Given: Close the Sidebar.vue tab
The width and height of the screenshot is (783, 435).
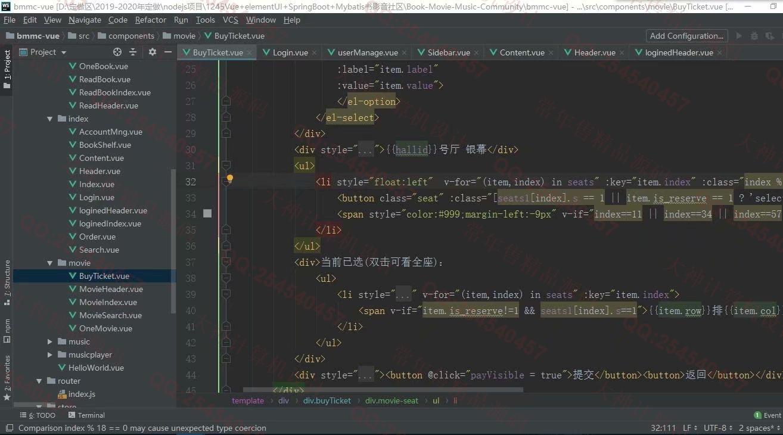Looking at the screenshot, I should 477,52.
